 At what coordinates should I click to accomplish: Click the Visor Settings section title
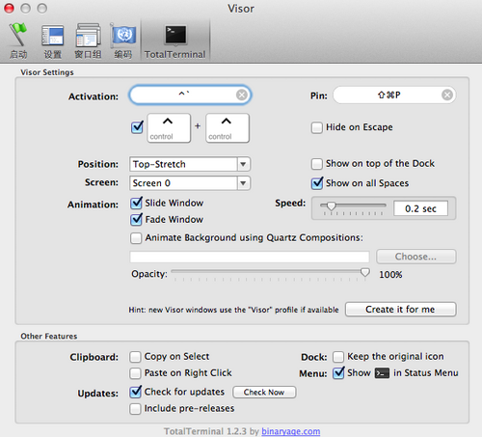[47, 72]
